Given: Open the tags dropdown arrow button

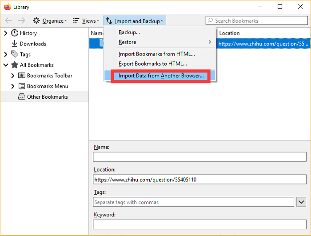Looking at the screenshot, I should 301,202.
